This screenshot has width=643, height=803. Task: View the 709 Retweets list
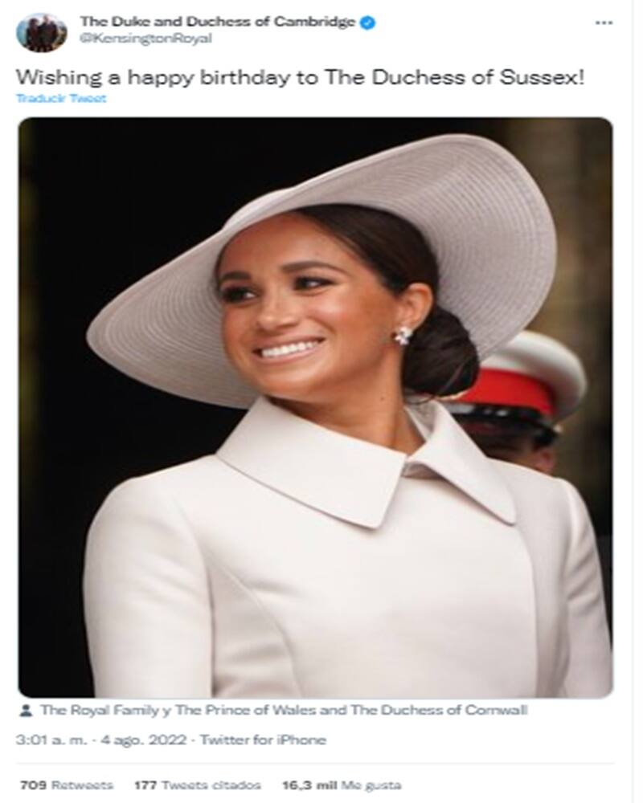point(67,785)
